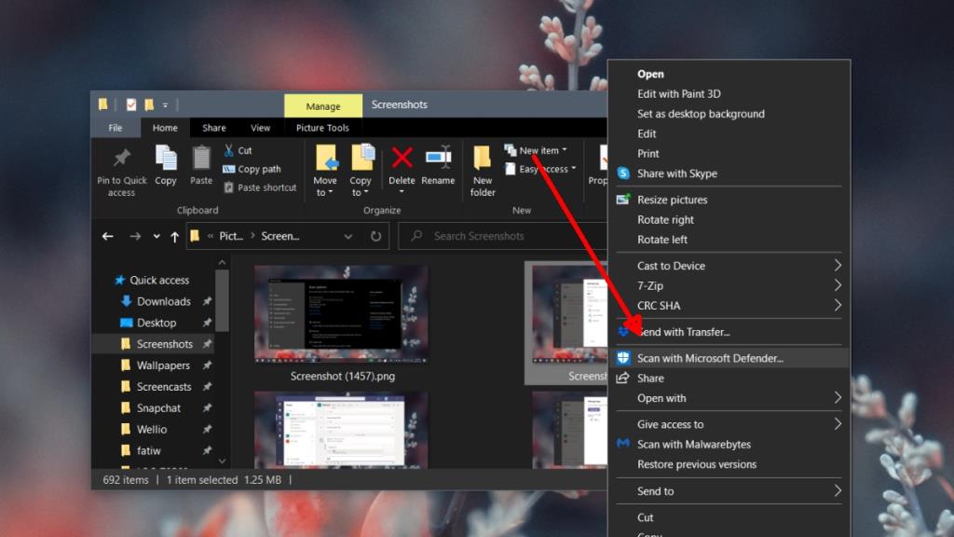The width and height of the screenshot is (954, 537).
Task: Switch to the View tab
Action: coord(260,127)
